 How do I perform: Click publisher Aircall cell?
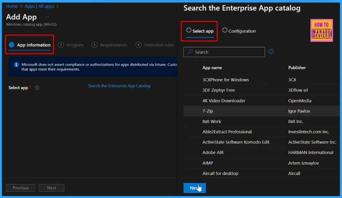(294, 173)
